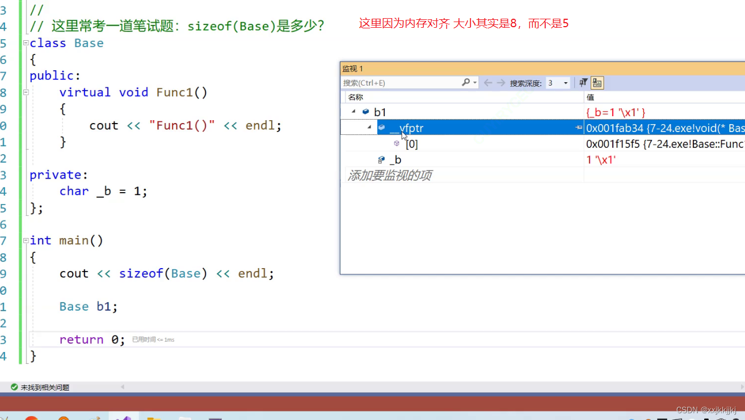Click the 值 column header

pyautogui.click(x=590, y=97)
